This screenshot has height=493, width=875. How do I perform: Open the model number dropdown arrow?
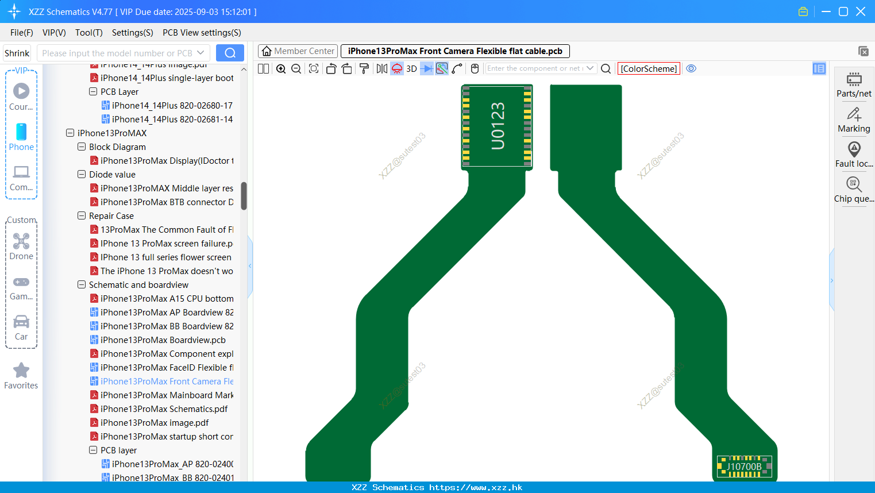[x=201, y=53]
